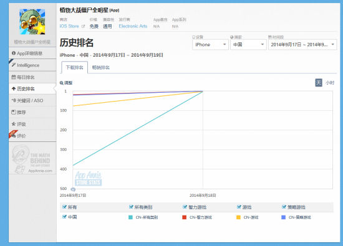
Task: Click the wand icon beside Intelligence
Action: point(14,65)
